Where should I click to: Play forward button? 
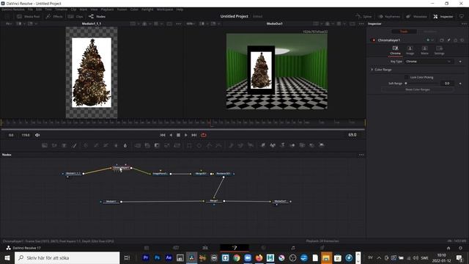click(186, 135)
